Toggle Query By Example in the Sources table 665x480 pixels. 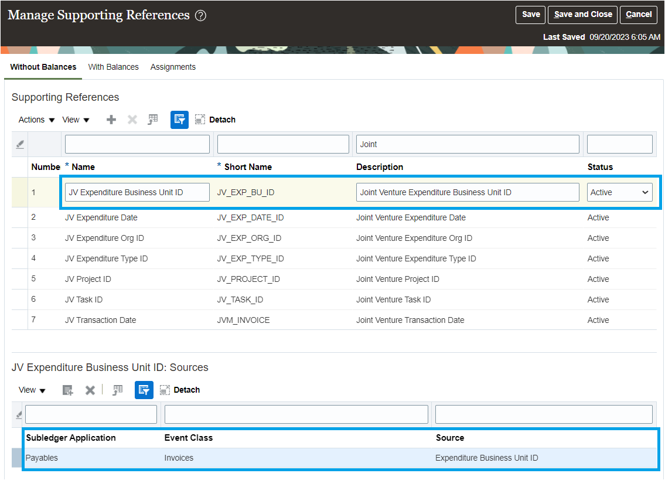pyautogui.click(x=144, y=390)
